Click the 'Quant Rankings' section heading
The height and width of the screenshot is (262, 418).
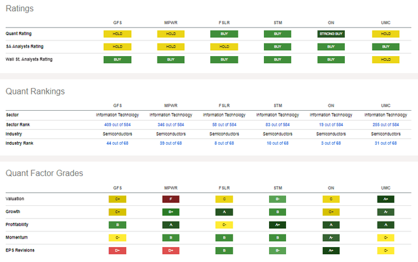coord(35,91)
